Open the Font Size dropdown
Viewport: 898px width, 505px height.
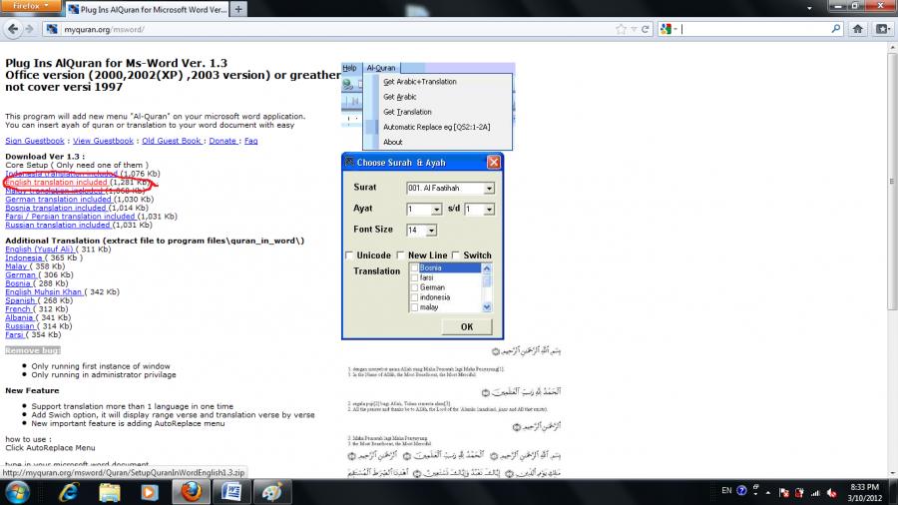[431, 231]
